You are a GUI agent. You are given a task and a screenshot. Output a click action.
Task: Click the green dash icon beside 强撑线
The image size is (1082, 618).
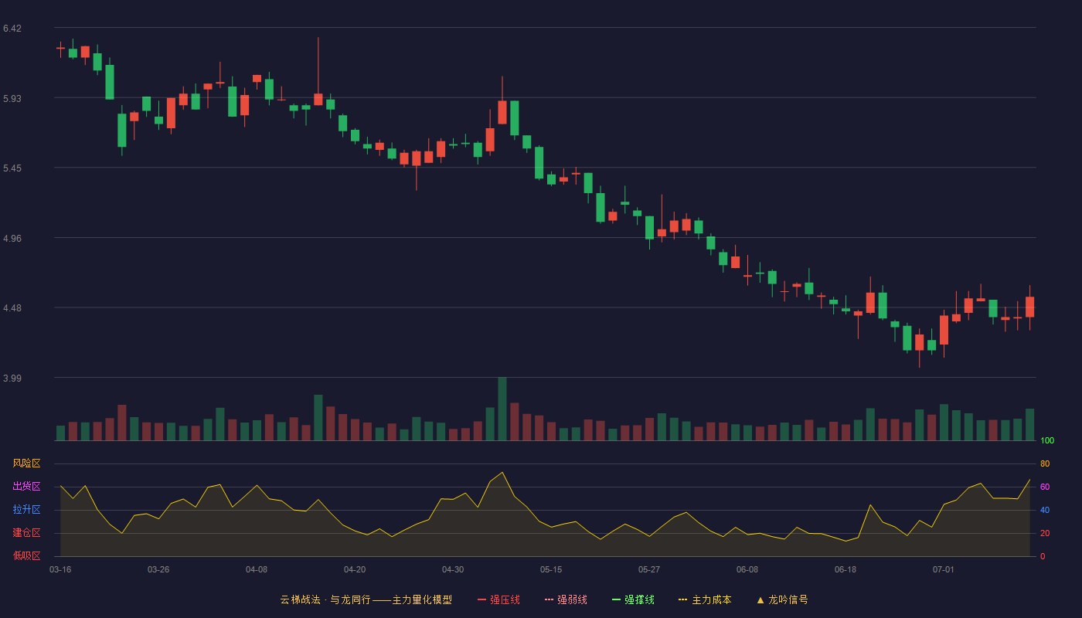616,599
